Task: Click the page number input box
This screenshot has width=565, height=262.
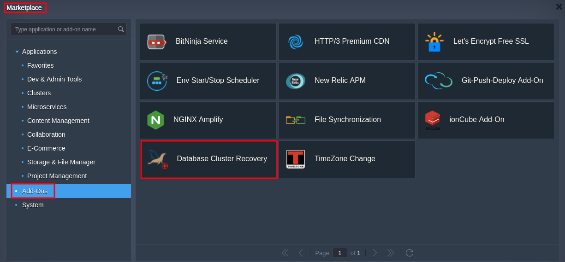Action: pyautogui.click(x=340, y=253)
